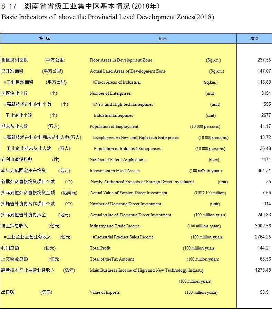The width and height of the screenshot is (272, 320).
Task: Click the Chinese label '本年完成固定资产投资'
Action: coord(23,170)
